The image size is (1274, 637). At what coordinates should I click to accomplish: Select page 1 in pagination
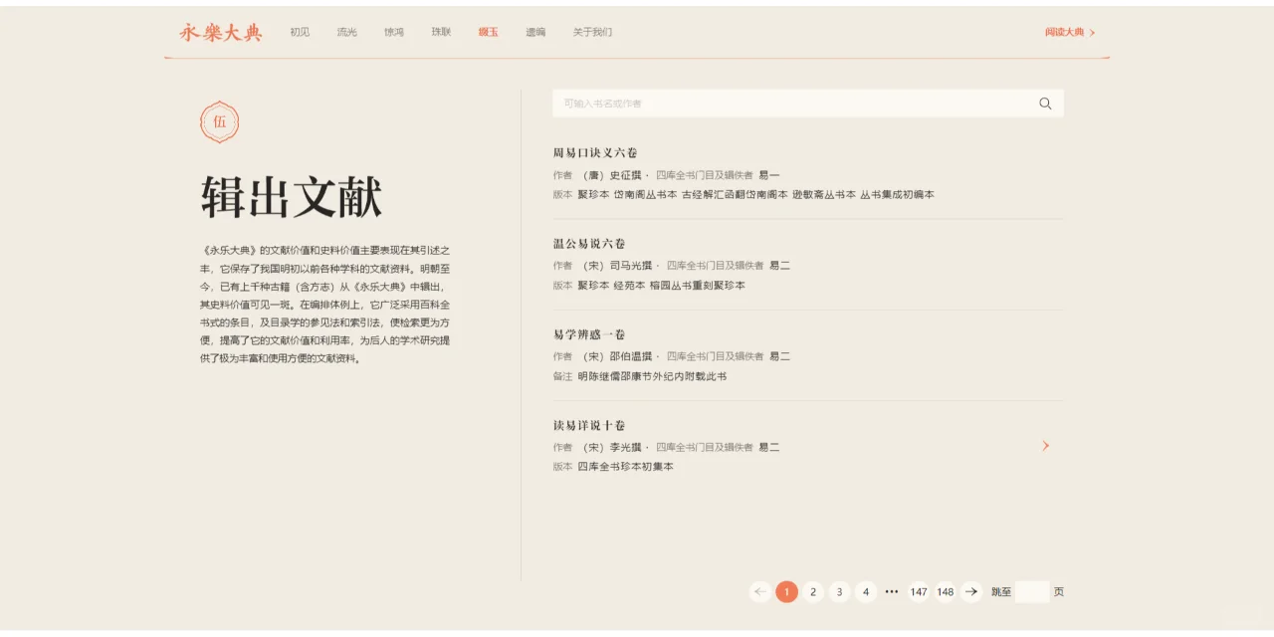pyautogui.click(x=786, y=592)
